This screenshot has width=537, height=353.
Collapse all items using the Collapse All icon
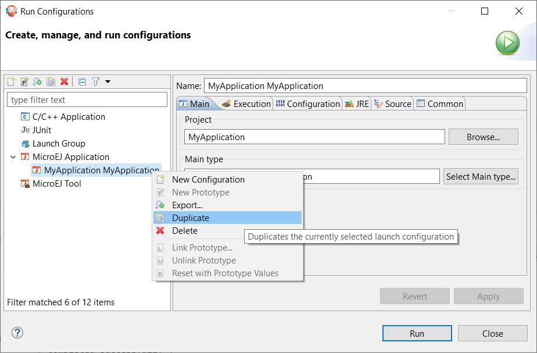click(x=82, y=81)
